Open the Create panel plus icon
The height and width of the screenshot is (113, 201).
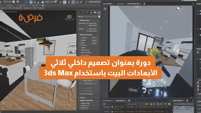pos(79,13)
